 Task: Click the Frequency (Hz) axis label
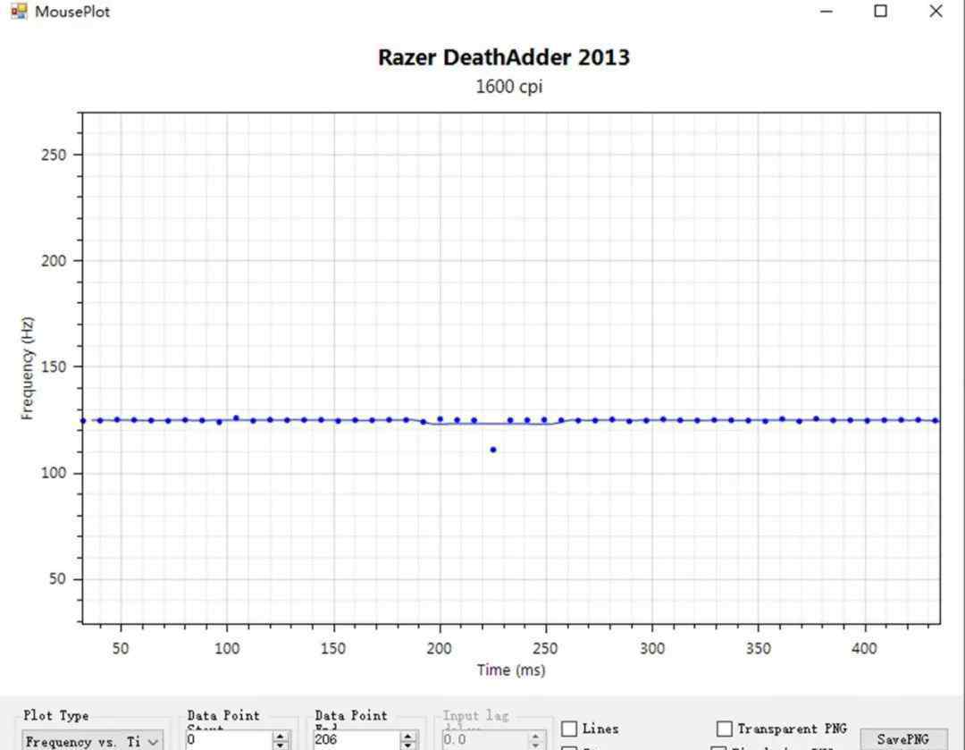coord(27,368)
